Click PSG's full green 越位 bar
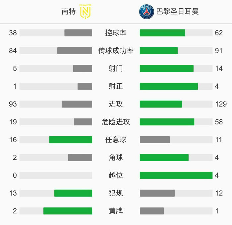Viewport: 232px width, 225px height. click(176, 175)
